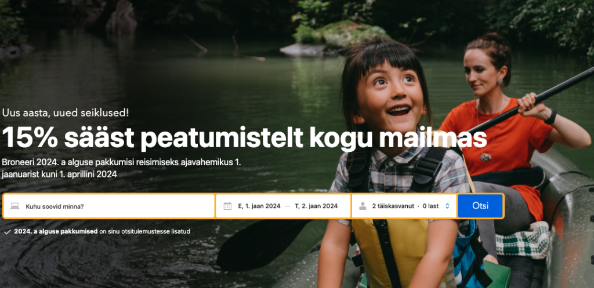This screenshot has height=288, width=594.
Task: Click the dash separator between the two dates
Action: [288, 206]
